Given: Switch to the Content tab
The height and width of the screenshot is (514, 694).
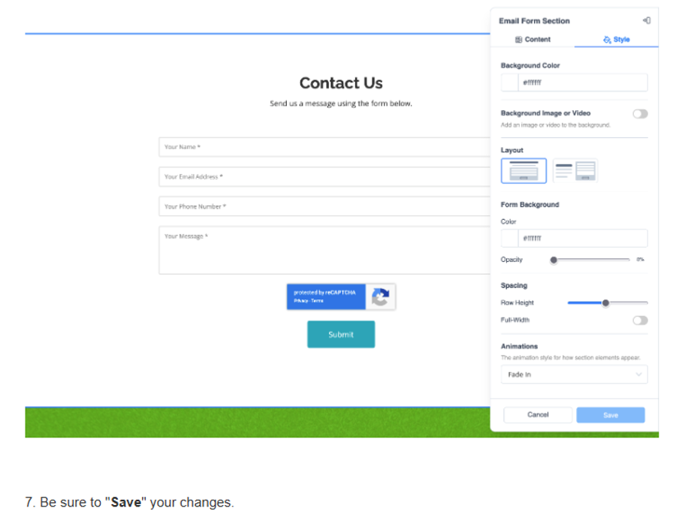Looking at the screenshot, I should click(533, 39).
